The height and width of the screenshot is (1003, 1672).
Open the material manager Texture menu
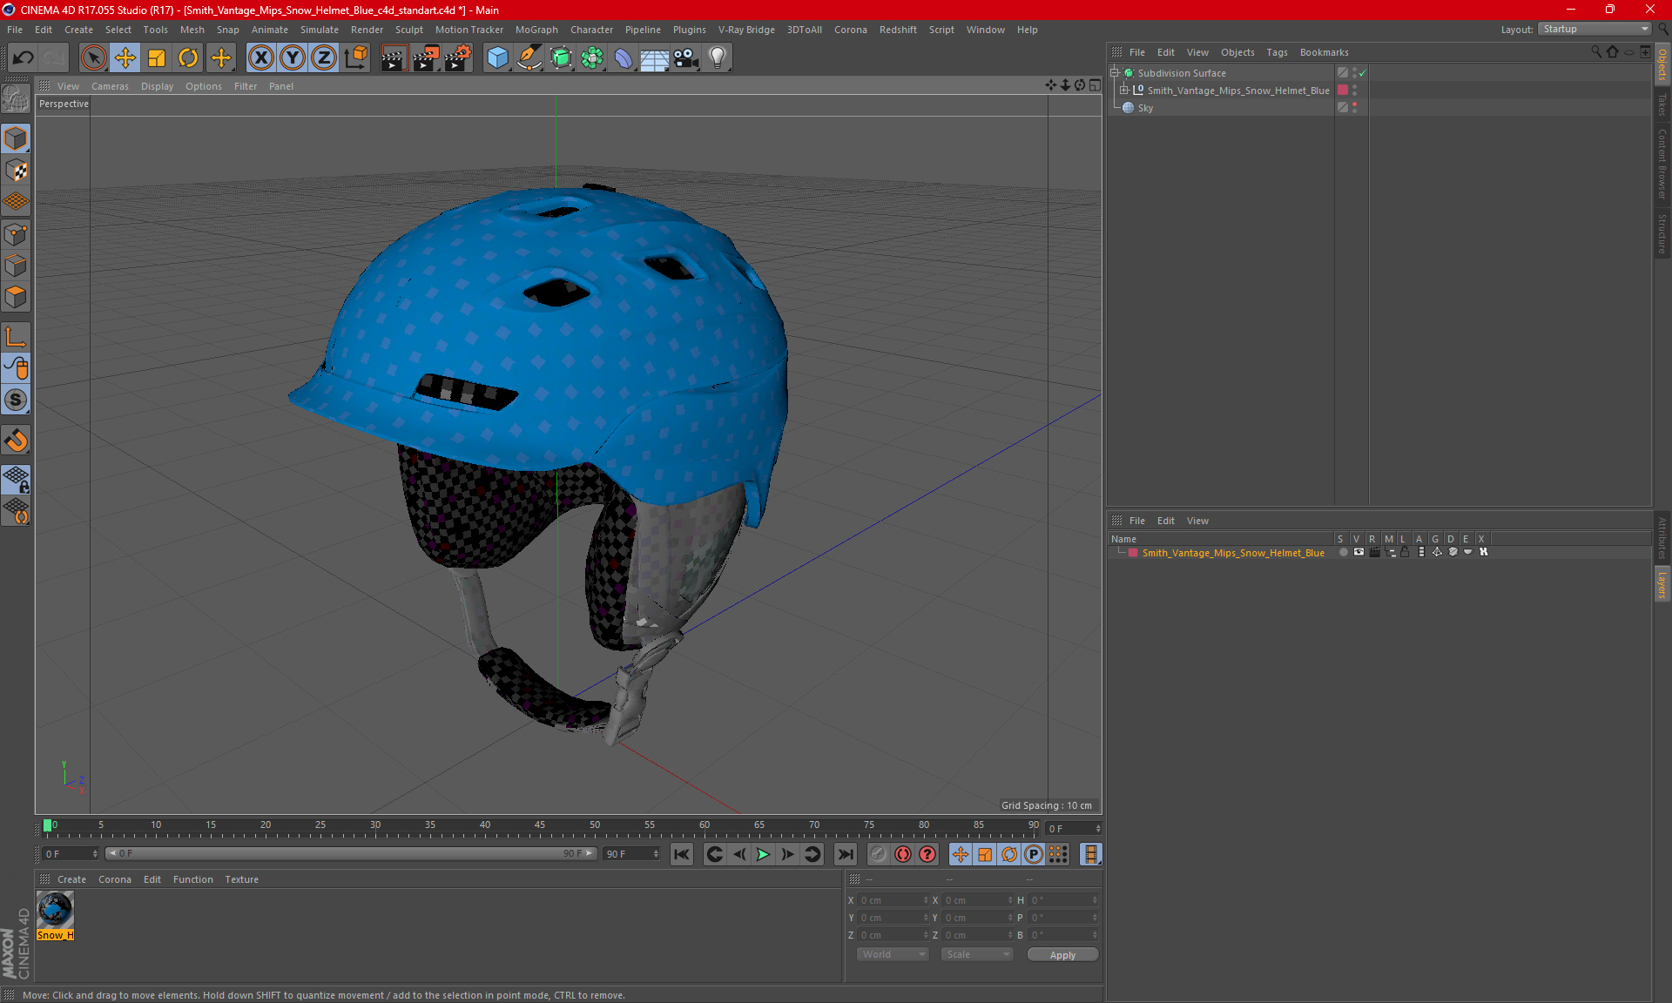click(x=241, y=879)
